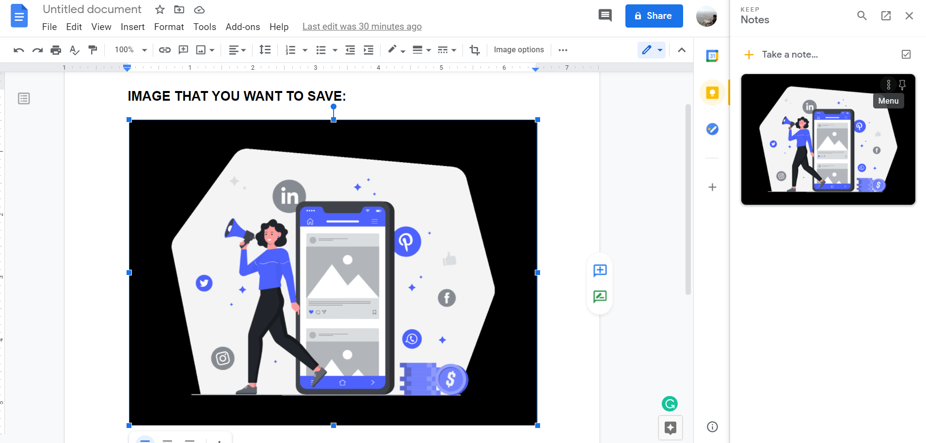Viewport: 926px width, 443px height.
Task: Open the border weight dropdown
Action: [421, 50]
